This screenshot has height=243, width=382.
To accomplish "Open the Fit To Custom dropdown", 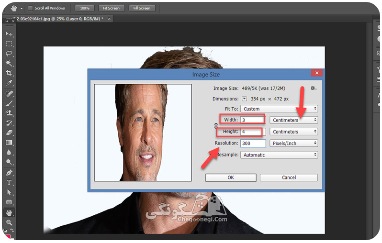I will (x=279, y=109).
